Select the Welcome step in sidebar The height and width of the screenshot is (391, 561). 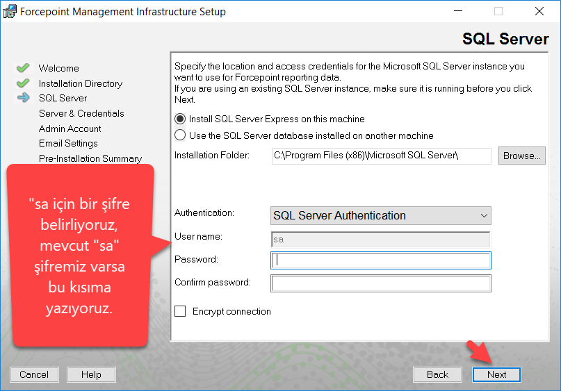pyautogui.click(x=58, y=68)
